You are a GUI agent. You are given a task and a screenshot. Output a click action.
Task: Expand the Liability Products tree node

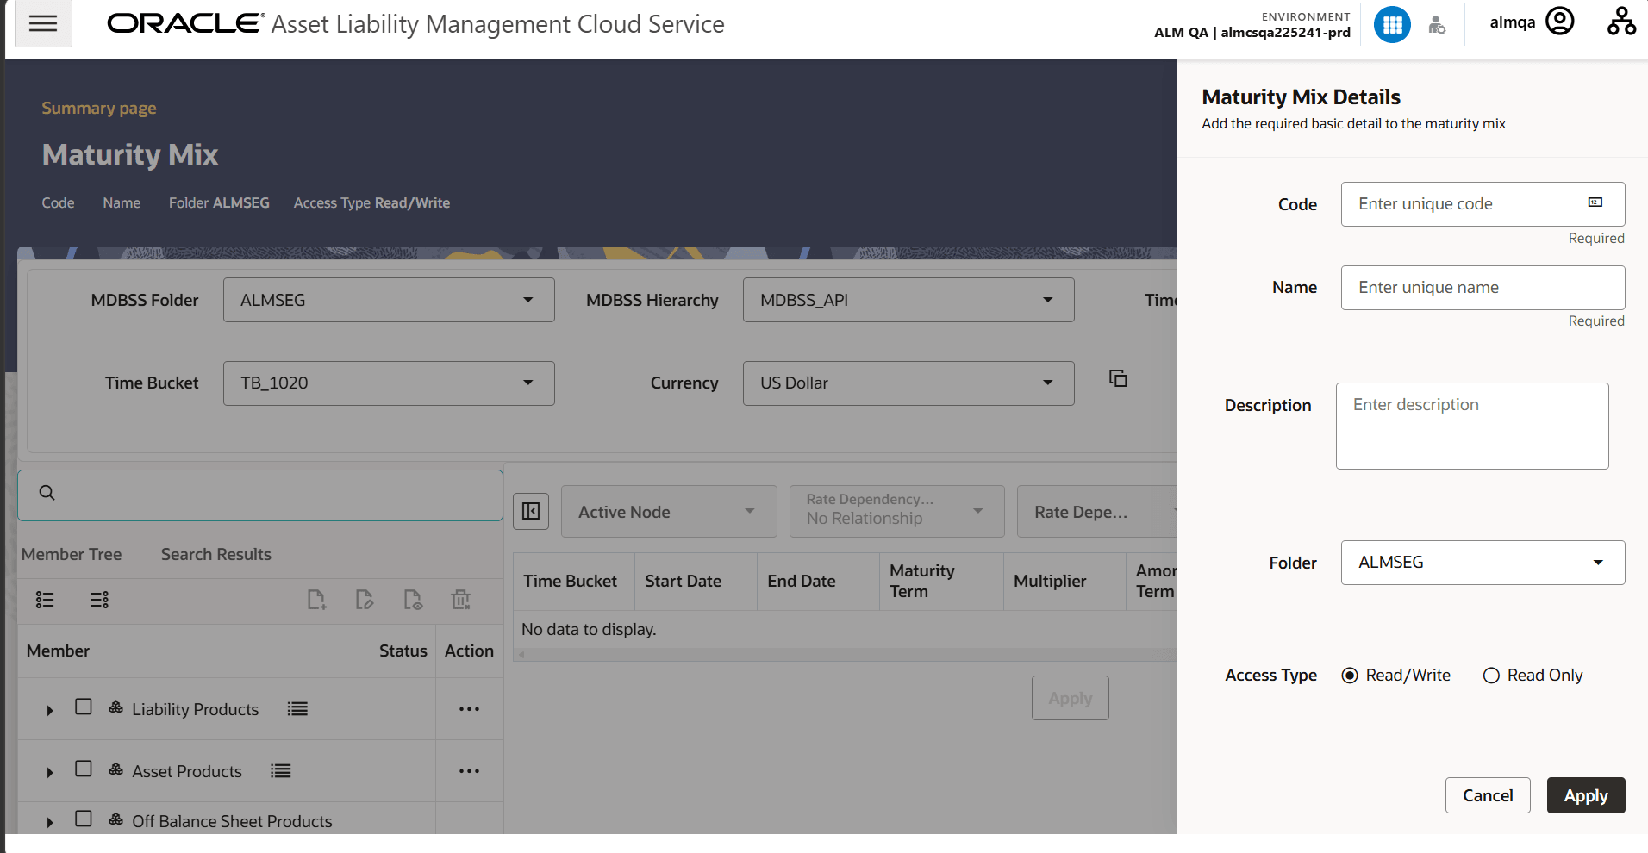[x=50, y=710]
